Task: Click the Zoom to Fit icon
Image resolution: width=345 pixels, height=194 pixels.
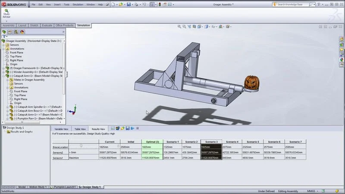Action: click(180, 27)
